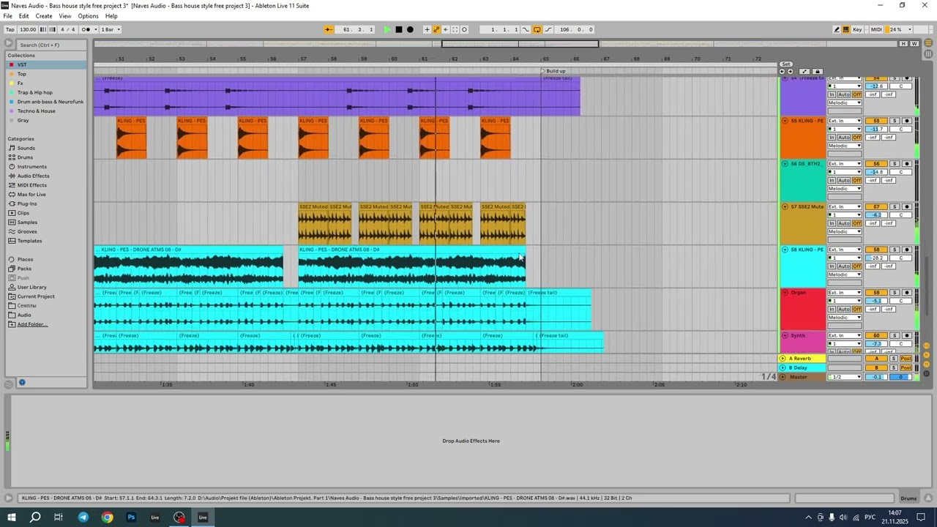Open Chrome from the Windows taskbar
The width and height of the screenshot is (937, 527).
click(108, 517)
